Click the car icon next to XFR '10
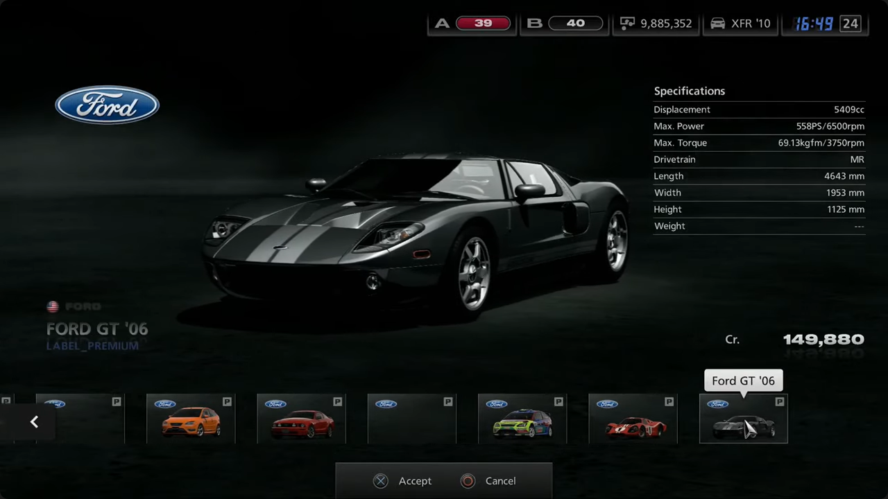Viewport: 888px width, 499px height. click(x=718, y=24)
